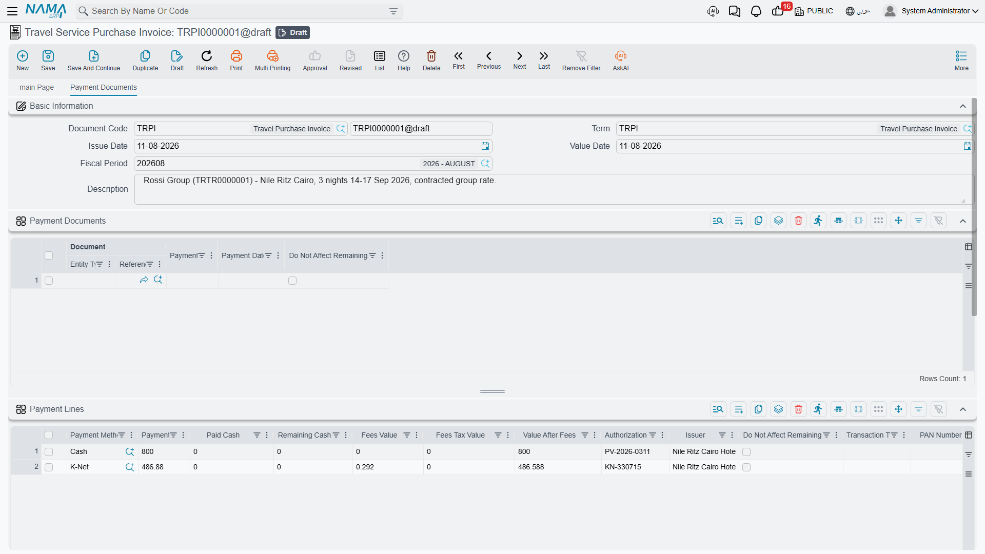Switch to main Page tab
985x554 pixels.
click(x=36, y=87)
